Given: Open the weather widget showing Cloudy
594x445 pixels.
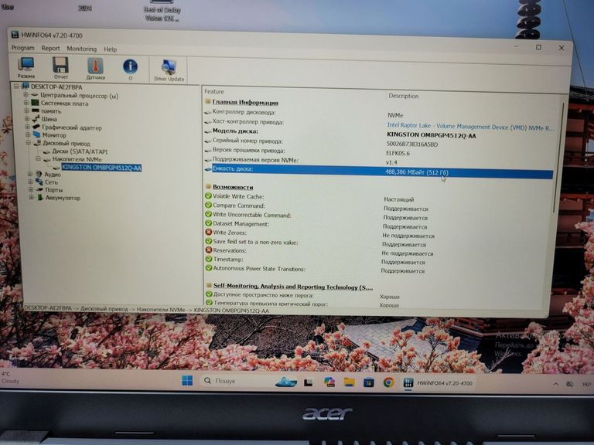Looking at the screenshot, I should [x=11, y=377].
